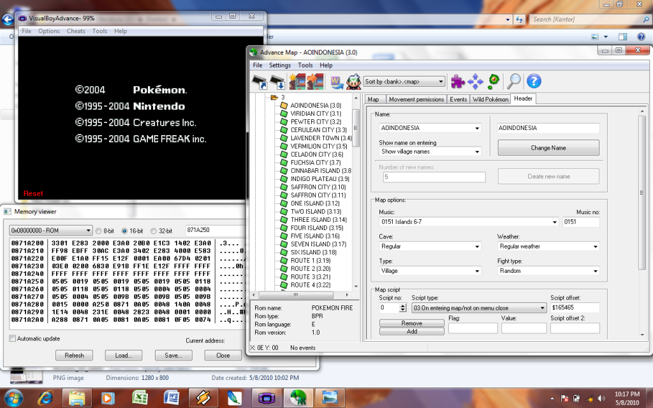Open Word from the taskbar

pos(171,398)
